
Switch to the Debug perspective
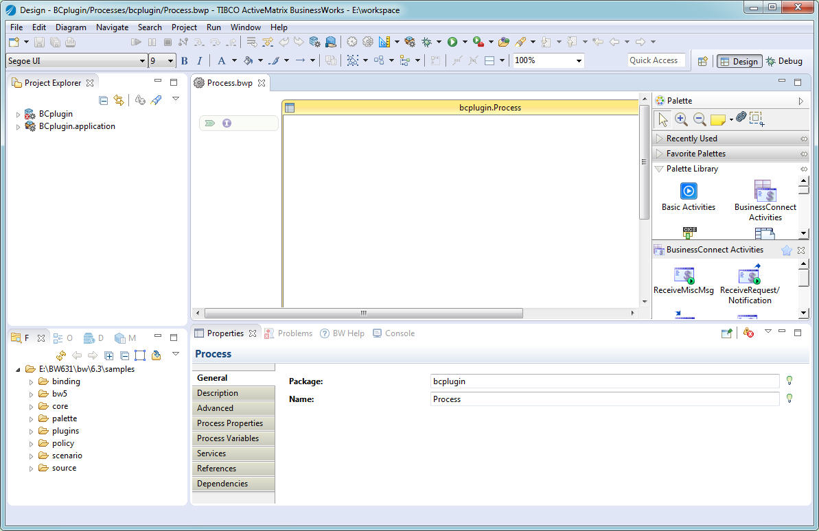tap(784, 61)
